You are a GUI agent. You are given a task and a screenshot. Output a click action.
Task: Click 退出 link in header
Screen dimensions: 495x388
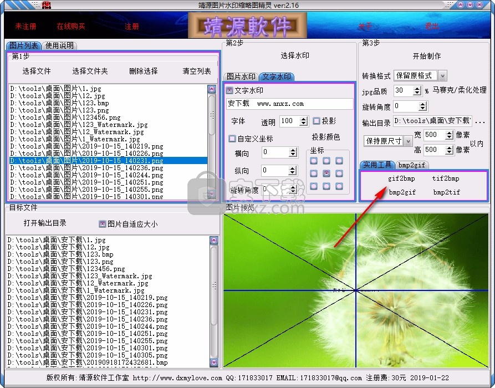coord(432,26)
